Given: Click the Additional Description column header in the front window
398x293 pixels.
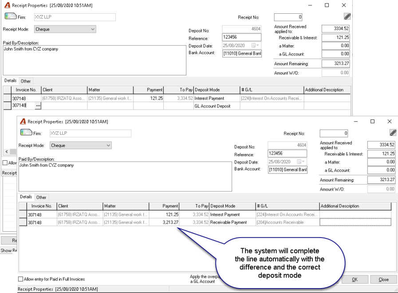Looking at the screenshot, I should [x=355, y=206].
